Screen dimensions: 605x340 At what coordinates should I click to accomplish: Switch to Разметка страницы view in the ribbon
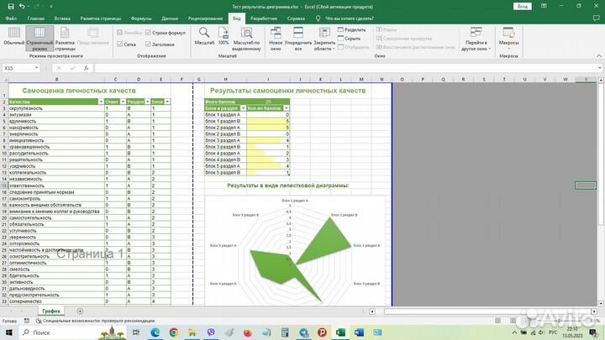point(65,39)
